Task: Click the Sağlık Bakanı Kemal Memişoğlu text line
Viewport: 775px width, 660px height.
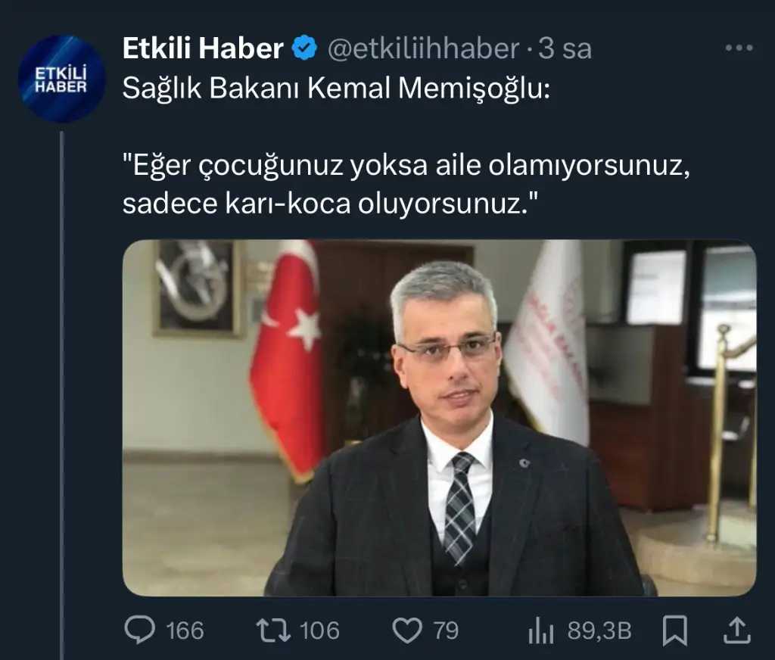Action: point(336,89)
